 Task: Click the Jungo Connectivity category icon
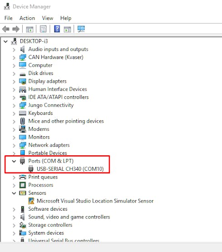point(23,105)
